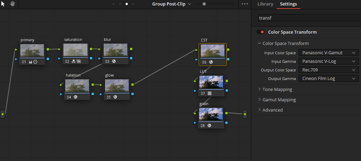Open the Input Color Space dropdown
361x161 pixels.
(328, 53)
